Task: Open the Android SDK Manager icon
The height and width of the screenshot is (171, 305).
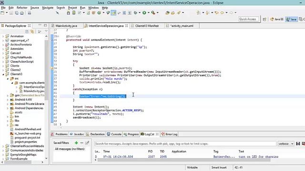Action: (x=68, y=13)
